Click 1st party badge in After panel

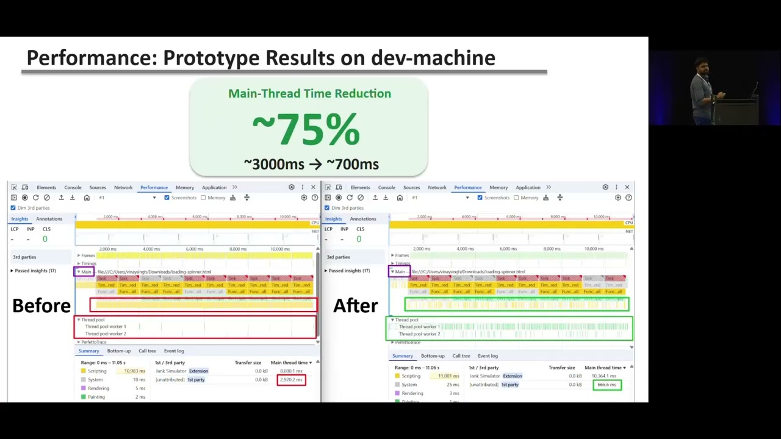click(509, 385)
